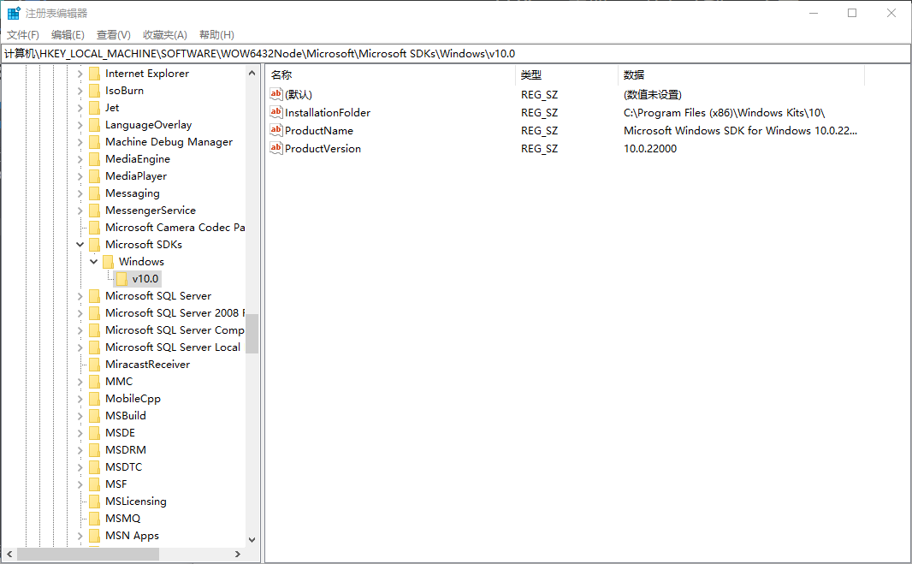
Task: Click the ProductVersion string value icon
Action: click(x=276, y=148)
